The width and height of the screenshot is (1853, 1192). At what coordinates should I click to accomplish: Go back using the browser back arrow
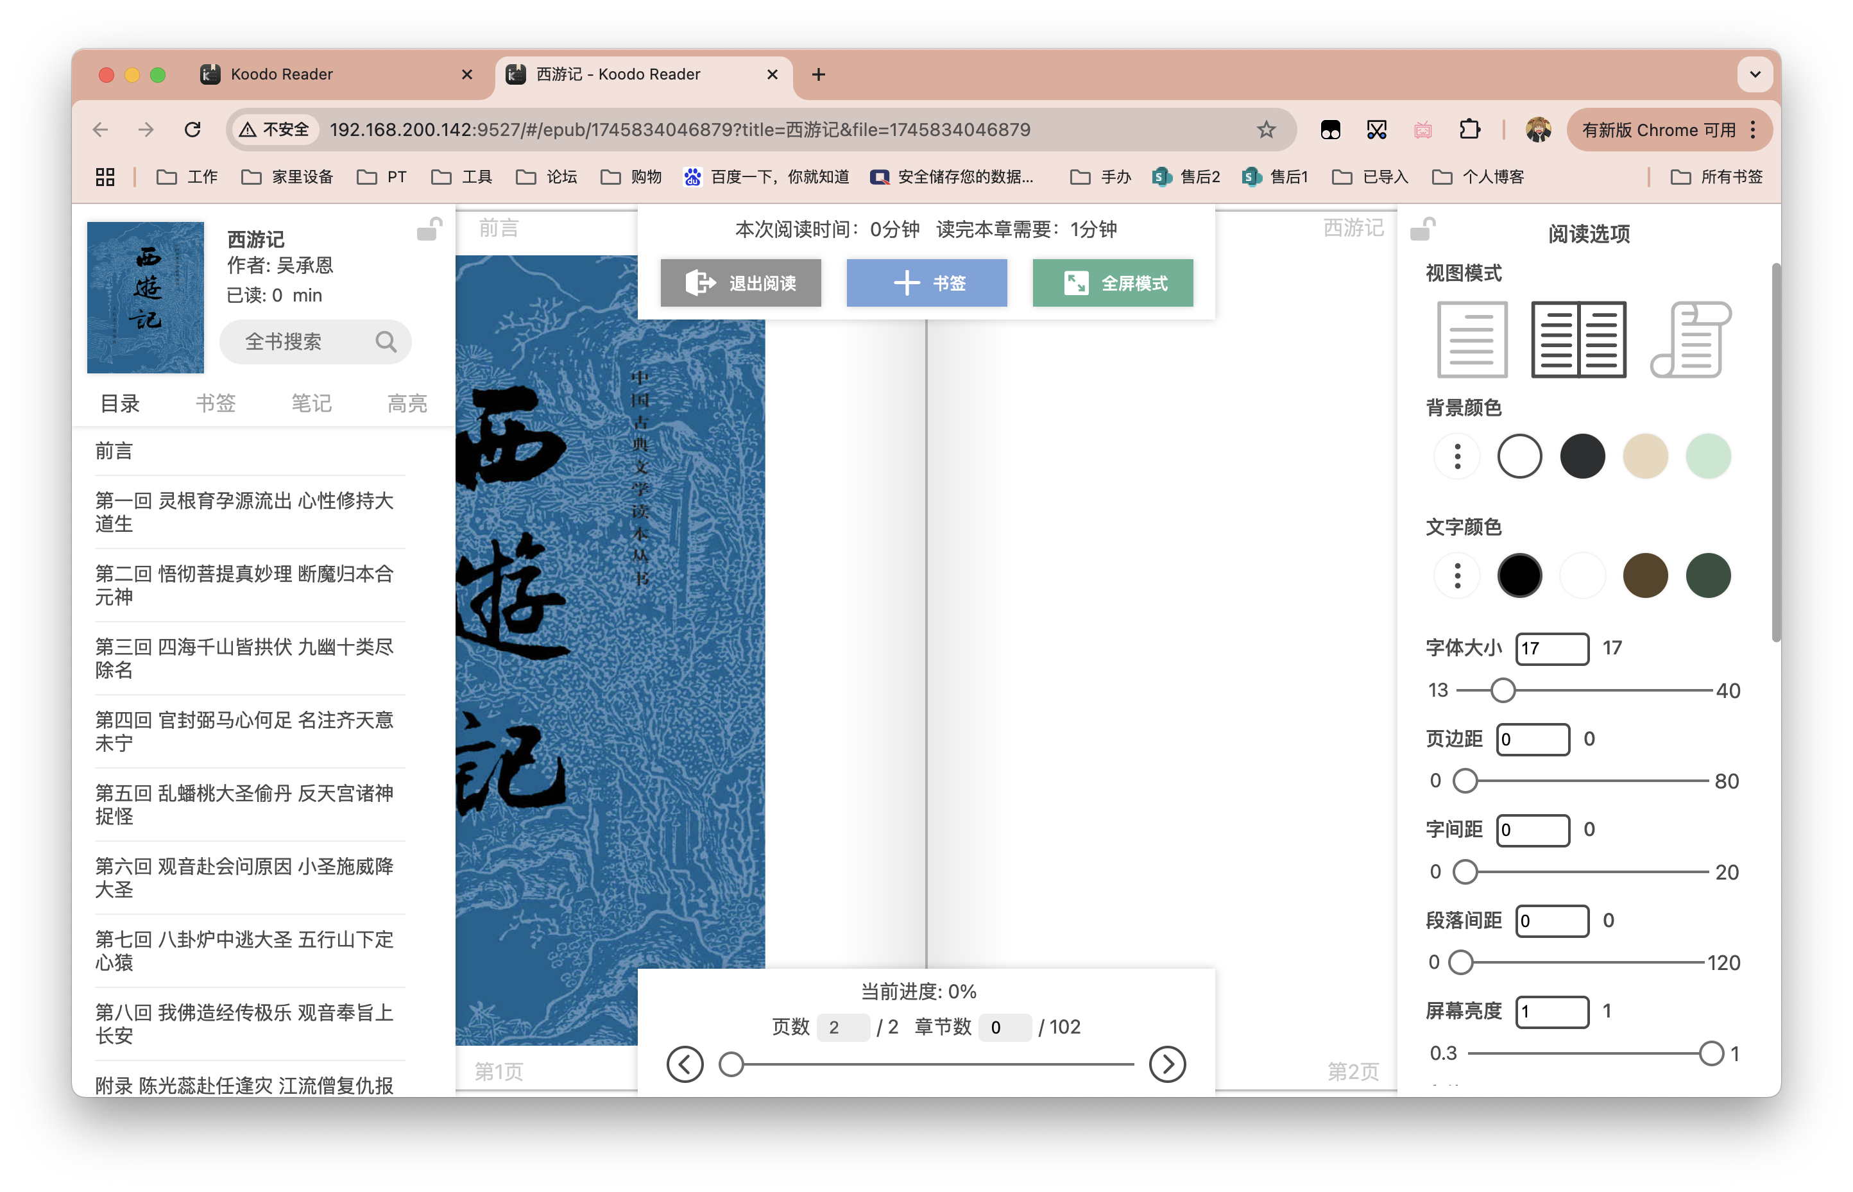click(101, 129)
